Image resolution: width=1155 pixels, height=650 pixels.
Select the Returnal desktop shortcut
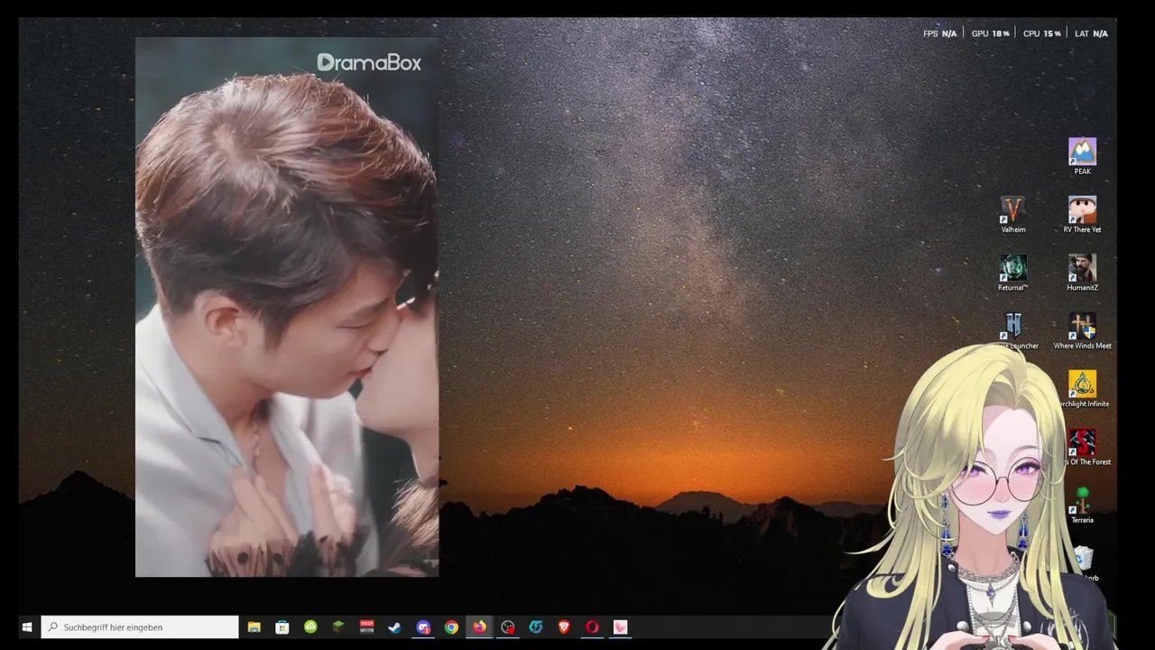point(1013,273)
